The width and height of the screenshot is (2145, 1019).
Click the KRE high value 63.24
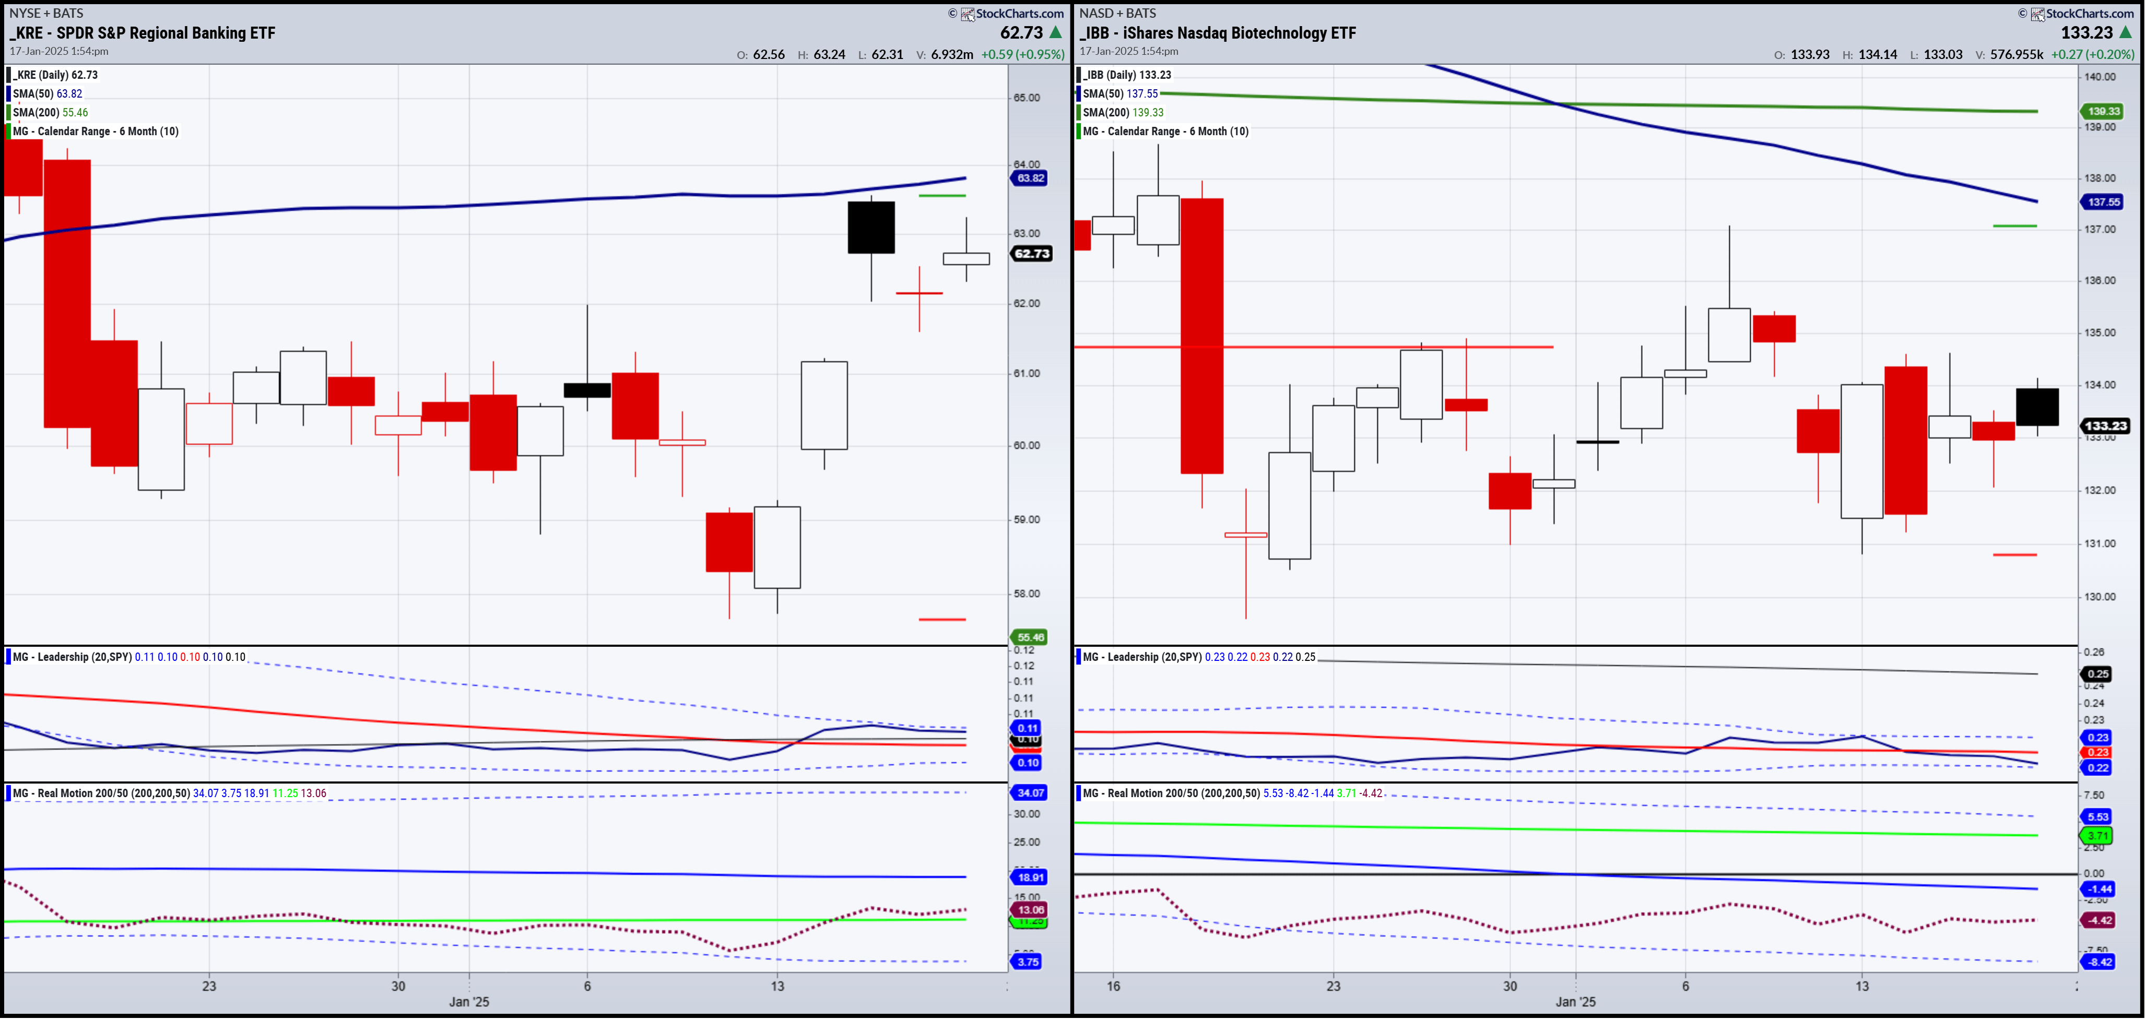click(829, 55)
